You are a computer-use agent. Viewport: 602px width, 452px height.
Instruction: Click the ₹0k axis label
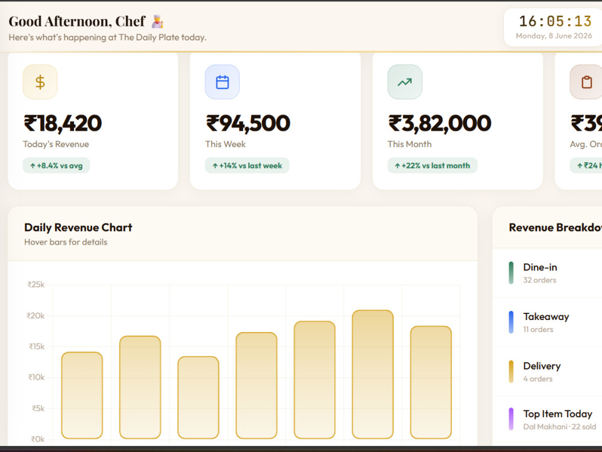(37, 439)
